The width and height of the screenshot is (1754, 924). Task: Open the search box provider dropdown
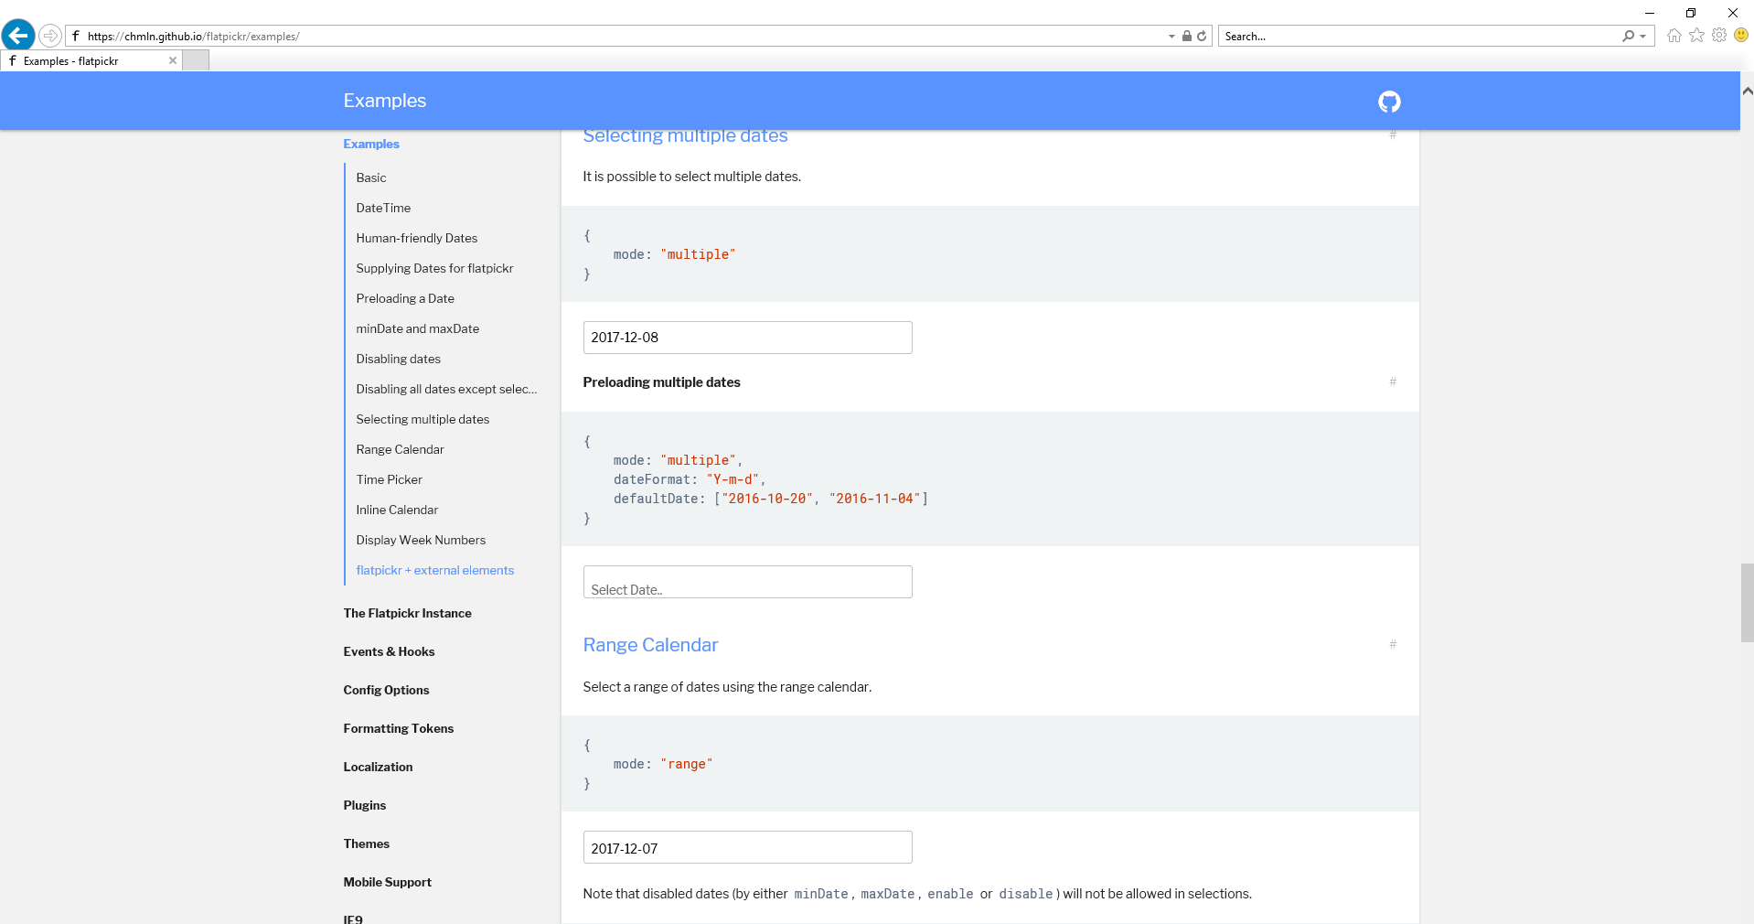pyautogui.click(x=1643, y=36)
